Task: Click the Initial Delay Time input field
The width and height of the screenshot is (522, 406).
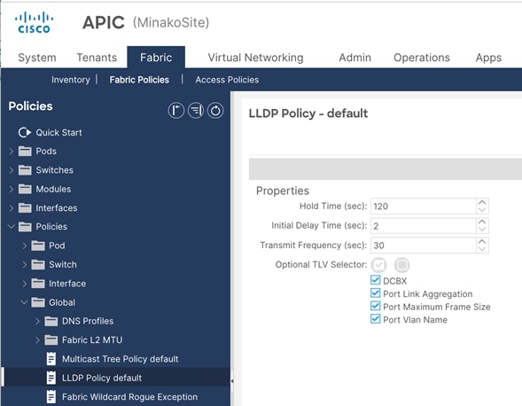Action: point(423,226)
